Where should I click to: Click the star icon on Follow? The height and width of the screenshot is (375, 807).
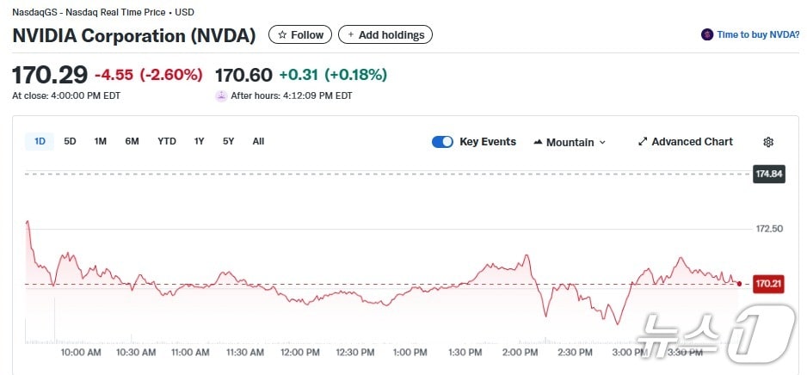coord(282,35)
